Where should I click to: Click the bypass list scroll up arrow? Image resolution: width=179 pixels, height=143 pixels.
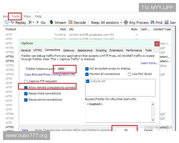pos(153,104)
